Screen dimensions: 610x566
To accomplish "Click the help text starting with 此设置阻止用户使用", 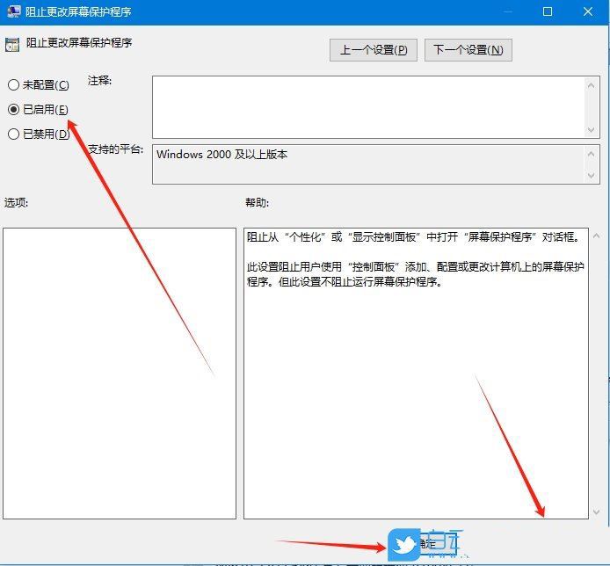I will point(415,274).
